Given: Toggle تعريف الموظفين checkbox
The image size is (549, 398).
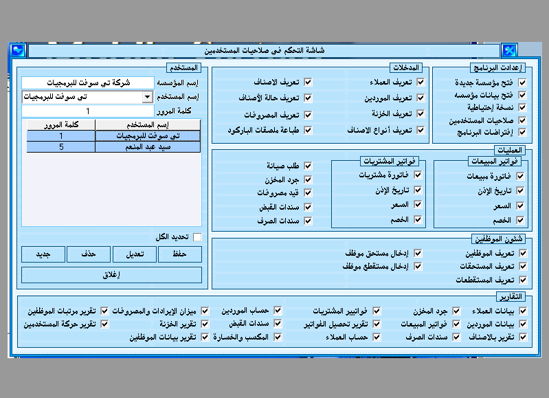Looking at the screenshot, I should pos(523,254).
